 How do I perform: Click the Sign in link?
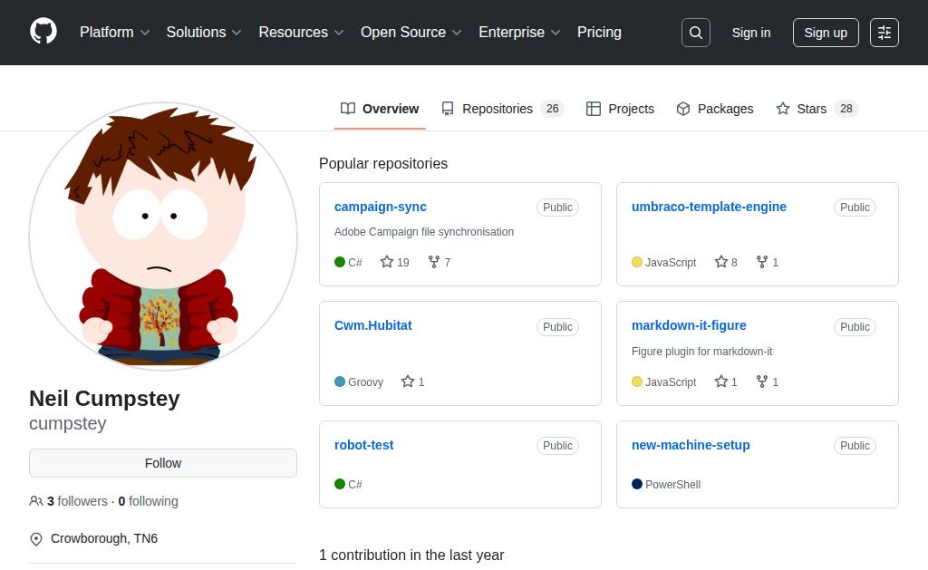click(751, 33)
